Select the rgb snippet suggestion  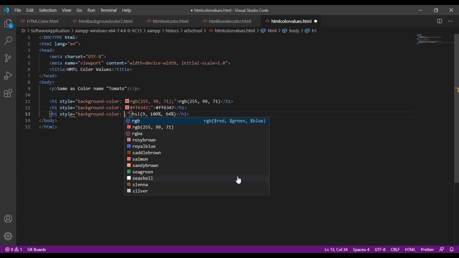pyautogui.click(x=197, y=121)
